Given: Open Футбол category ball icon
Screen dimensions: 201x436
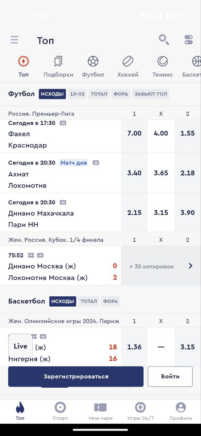Looking at the screenshot, I should tap(93, 61).
